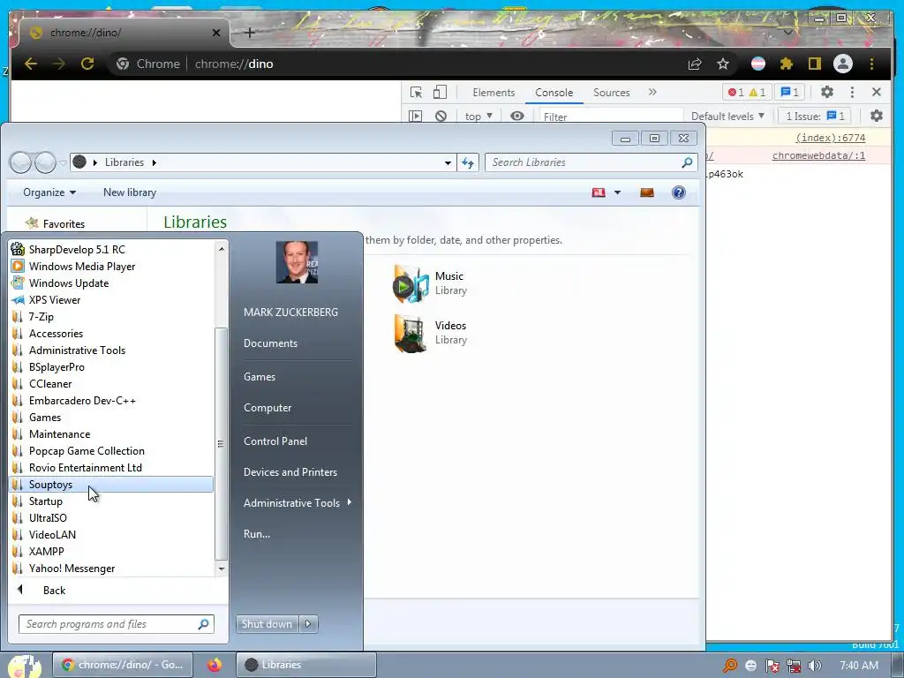The height and width of the screenshot is (678, 904).
Task: Open the Run... dialog
Action: [257, 534]
